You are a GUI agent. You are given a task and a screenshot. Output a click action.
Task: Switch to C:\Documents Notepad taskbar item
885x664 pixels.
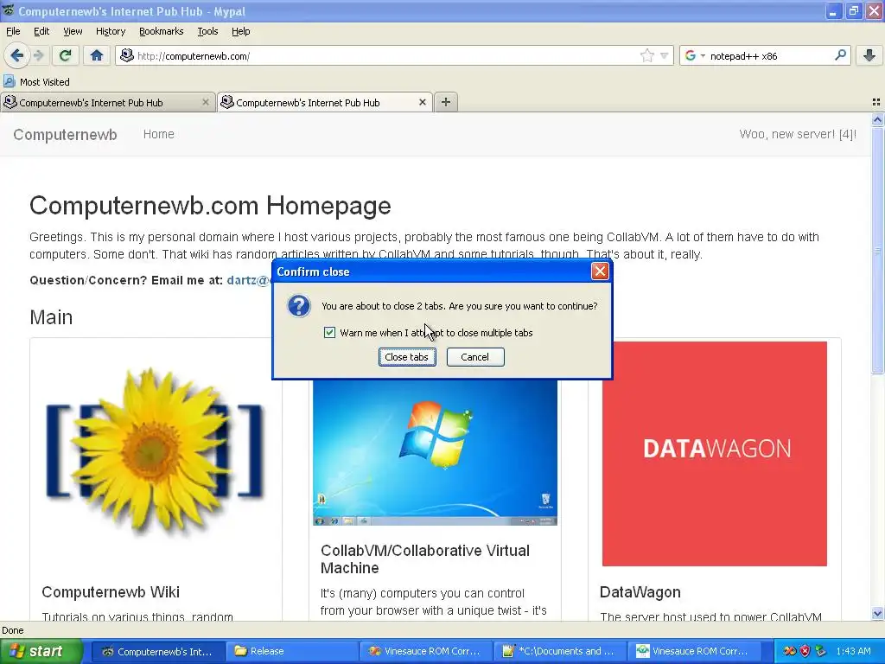pos(560,651)
